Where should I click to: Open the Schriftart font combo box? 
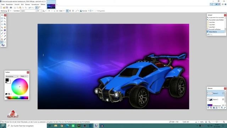pyautogui.click(x=28, y=11)
